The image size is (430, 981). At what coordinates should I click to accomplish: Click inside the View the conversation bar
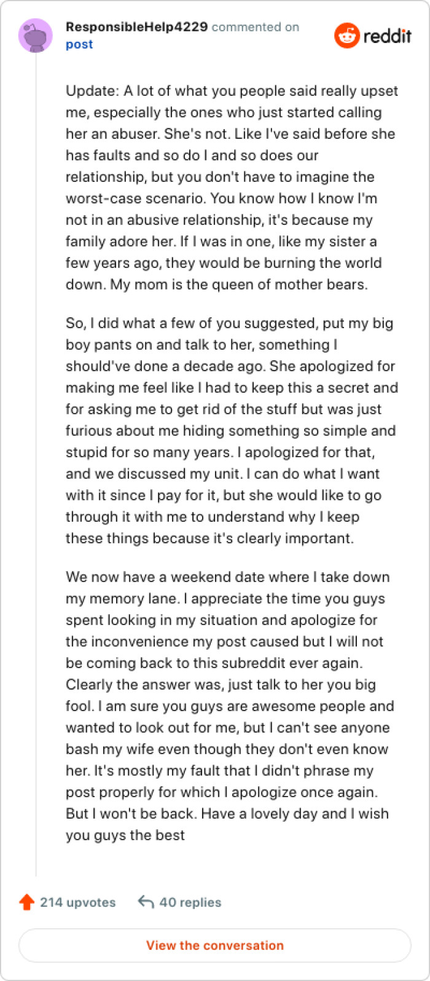pos(215,945)
